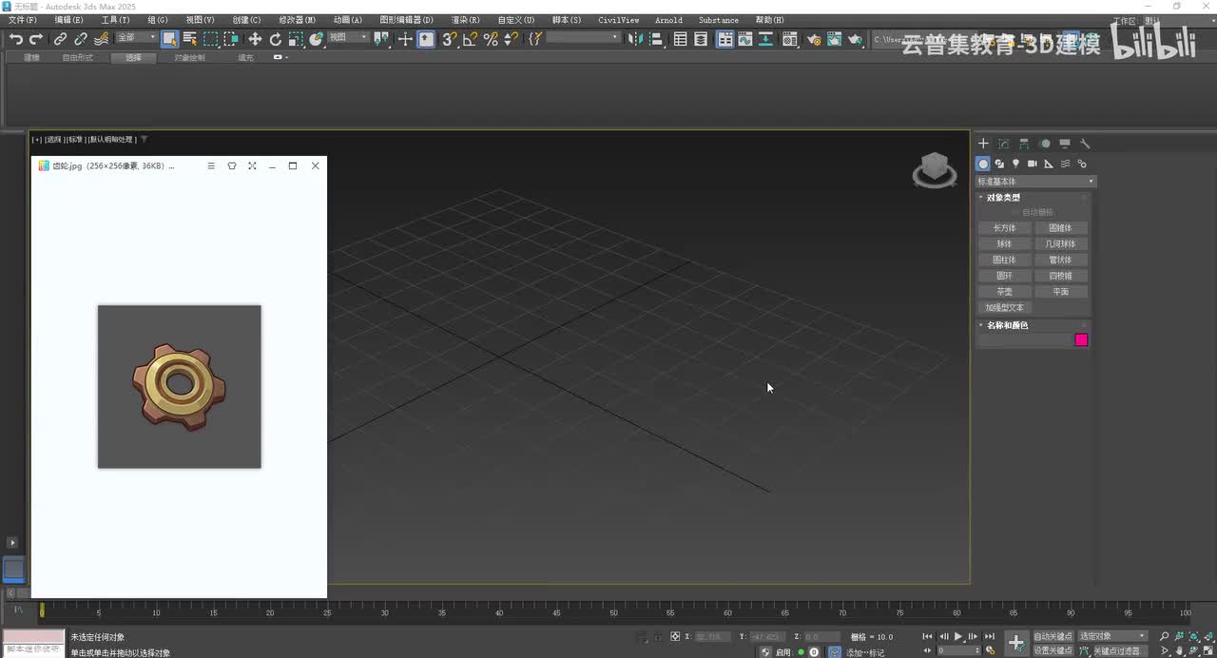
Task: Open the 标准基本体 primitives dropdown
Action: point(1035,182)
